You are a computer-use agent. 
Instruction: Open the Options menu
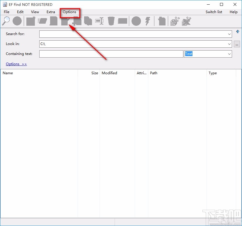[x=69, y=12]
